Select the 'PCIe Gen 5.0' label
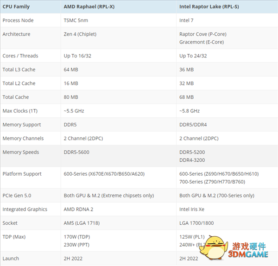278x266 pixels. pos(17,196)
